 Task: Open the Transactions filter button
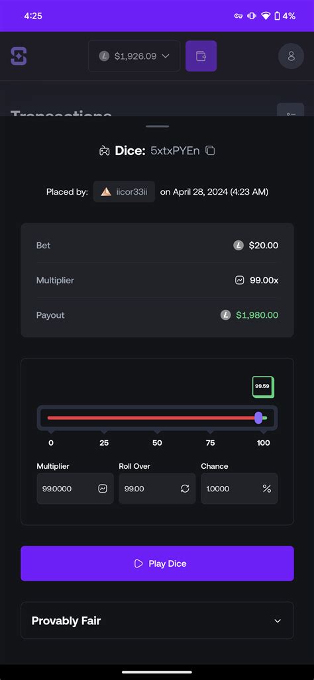pyautogui.click(x=291, y=110)
